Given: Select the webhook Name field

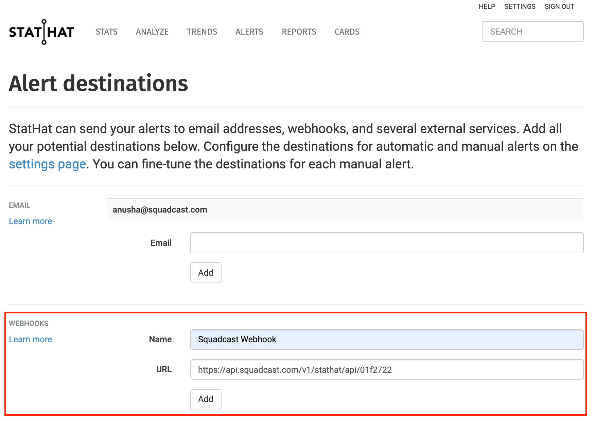Looking at the screenshot, I should point(387,340).
